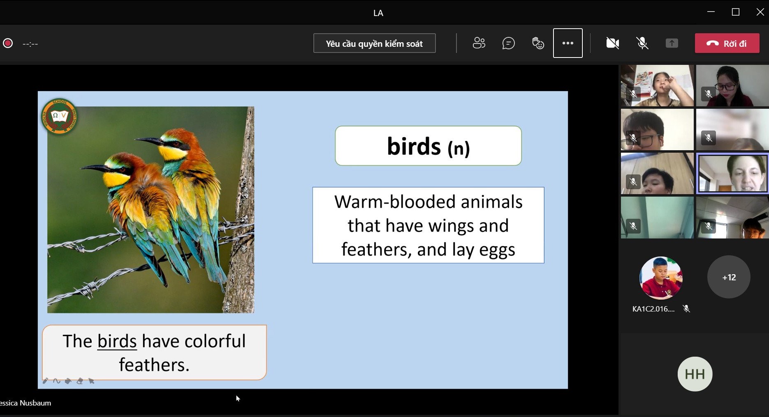Click the red recording indicator

(x=8, y=44)
